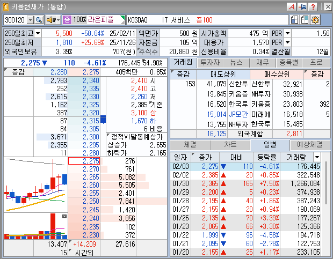333x259 pixels.
Task: Click the upper limit price 3,100 상
Action: coord(143,113)
